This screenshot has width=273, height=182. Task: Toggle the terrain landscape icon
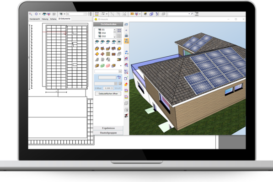coord(119,60)
